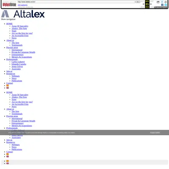This screenshot has width=169, height=169.
Task: Open An Accessible Firm in the lower menu
Action: click(20, 104)
